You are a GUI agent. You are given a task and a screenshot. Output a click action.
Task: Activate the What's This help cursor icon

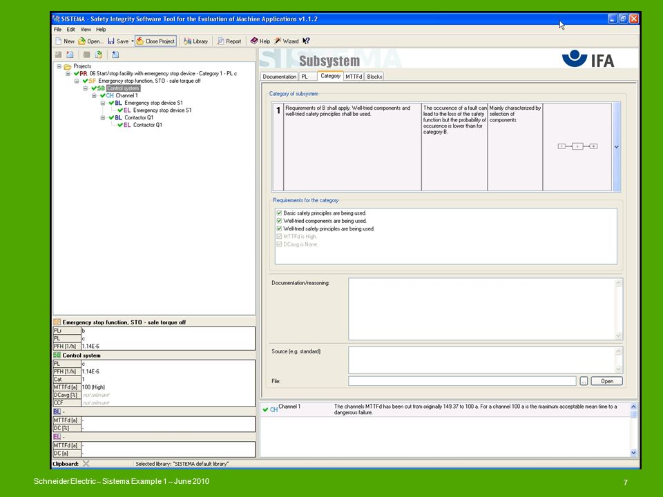306,41
